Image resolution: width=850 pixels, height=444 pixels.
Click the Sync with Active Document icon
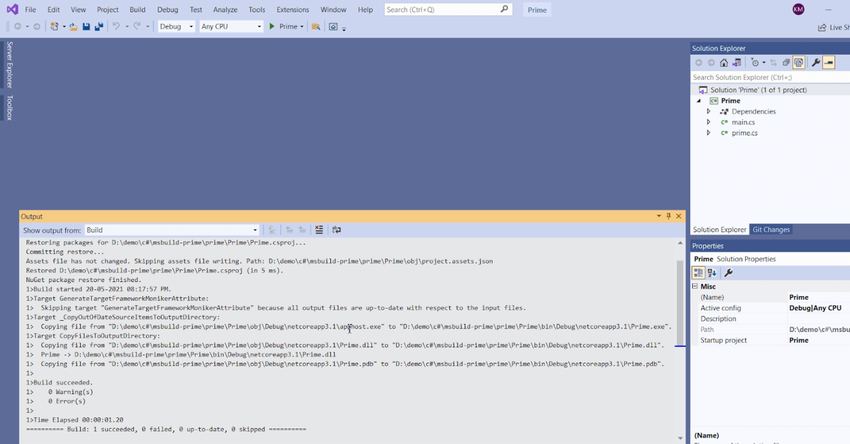tap(774, 62)
